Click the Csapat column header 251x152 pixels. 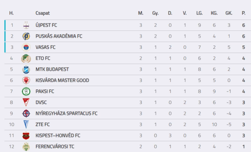click(43, 13)
